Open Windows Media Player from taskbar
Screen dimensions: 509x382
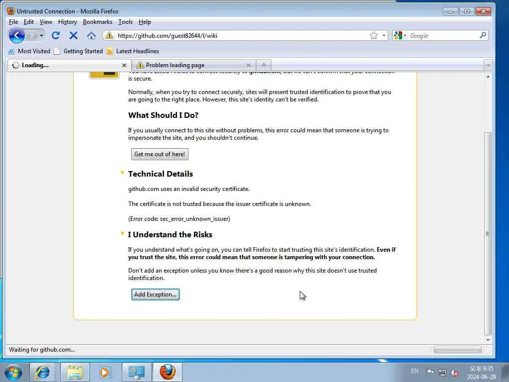(104, 372)
